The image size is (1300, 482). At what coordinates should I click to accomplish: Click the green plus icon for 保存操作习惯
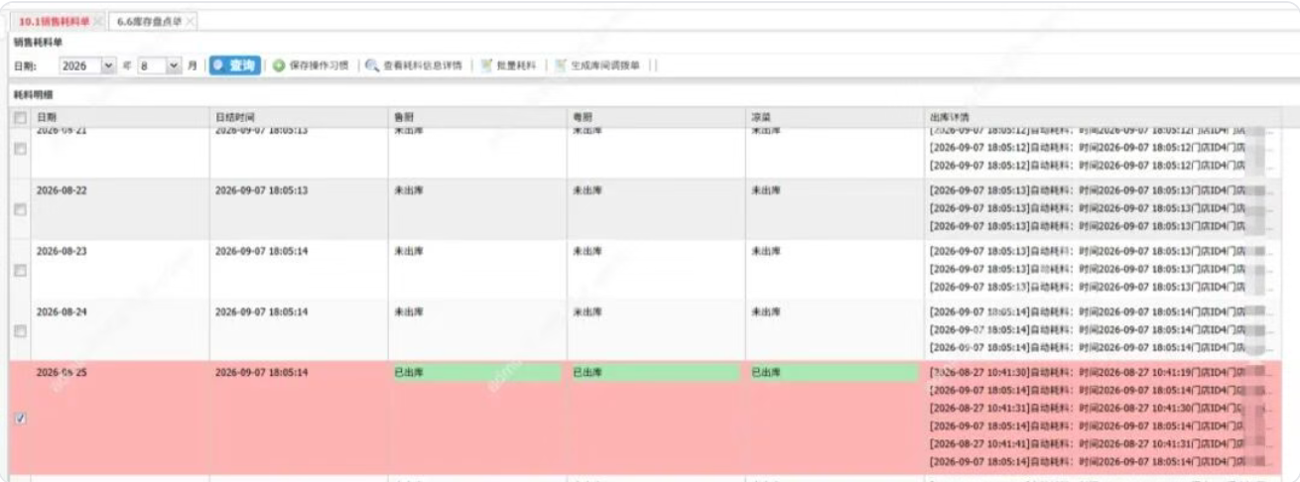[x=279, y=65]
